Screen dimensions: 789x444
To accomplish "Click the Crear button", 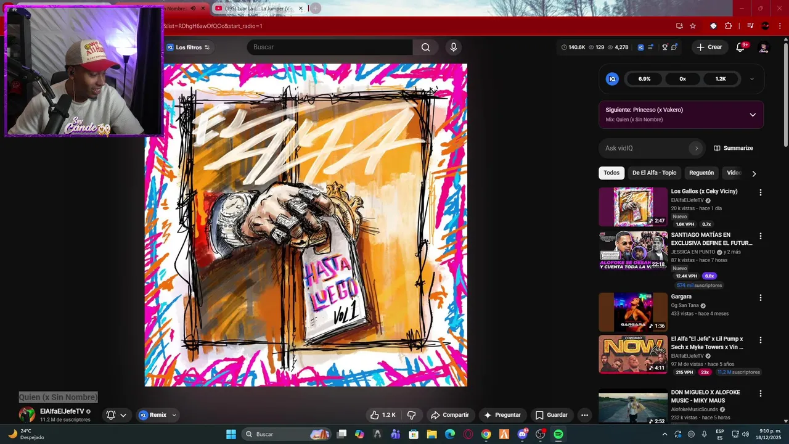I will click(x=709, y=47).
